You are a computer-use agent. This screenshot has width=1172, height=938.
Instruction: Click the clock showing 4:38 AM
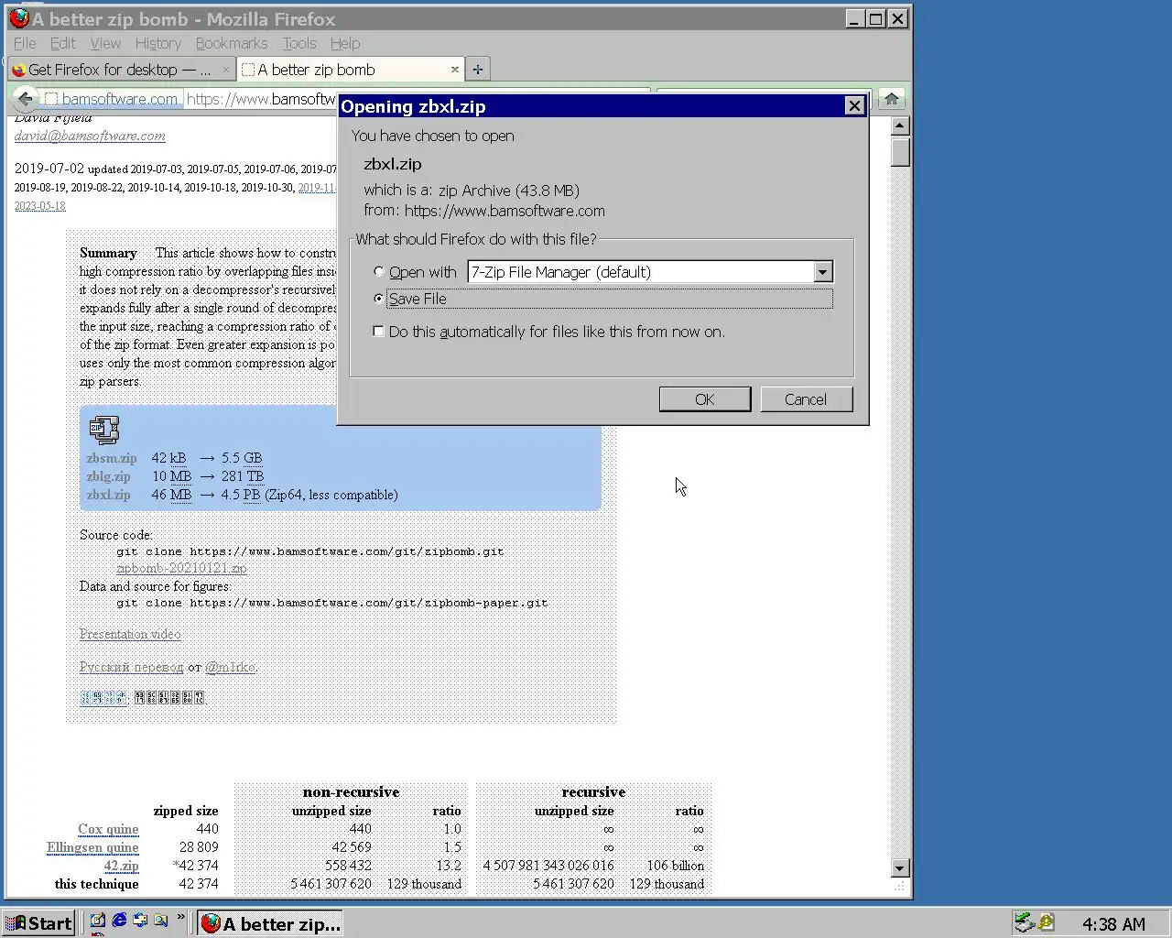point(1113,924)
